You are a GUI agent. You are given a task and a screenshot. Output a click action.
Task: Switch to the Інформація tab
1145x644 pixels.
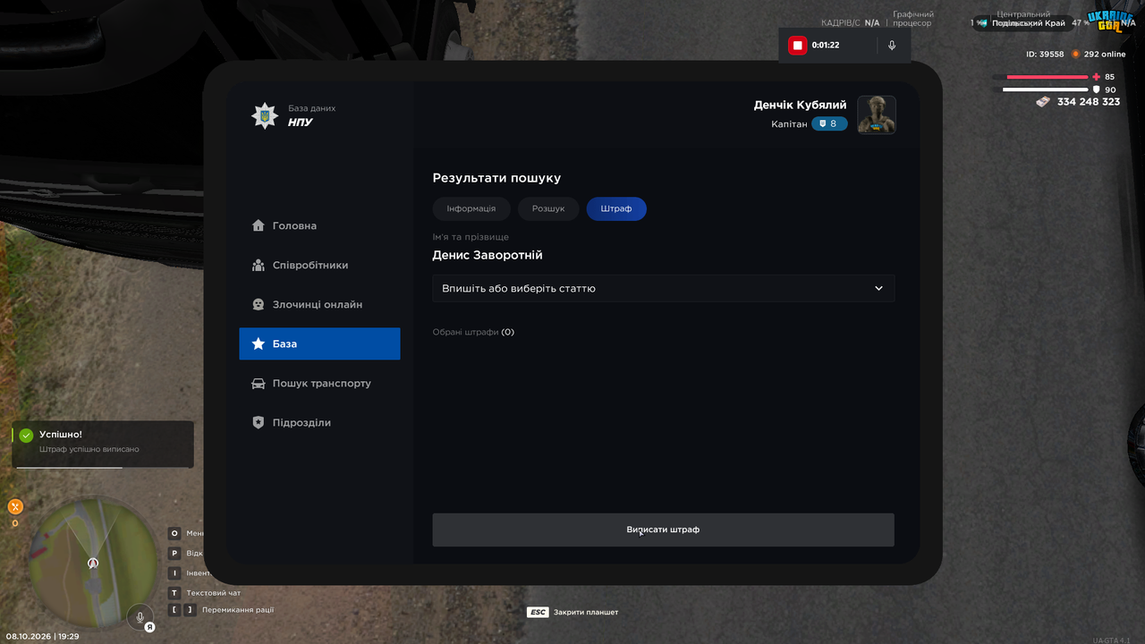click(x=471, y=208)
